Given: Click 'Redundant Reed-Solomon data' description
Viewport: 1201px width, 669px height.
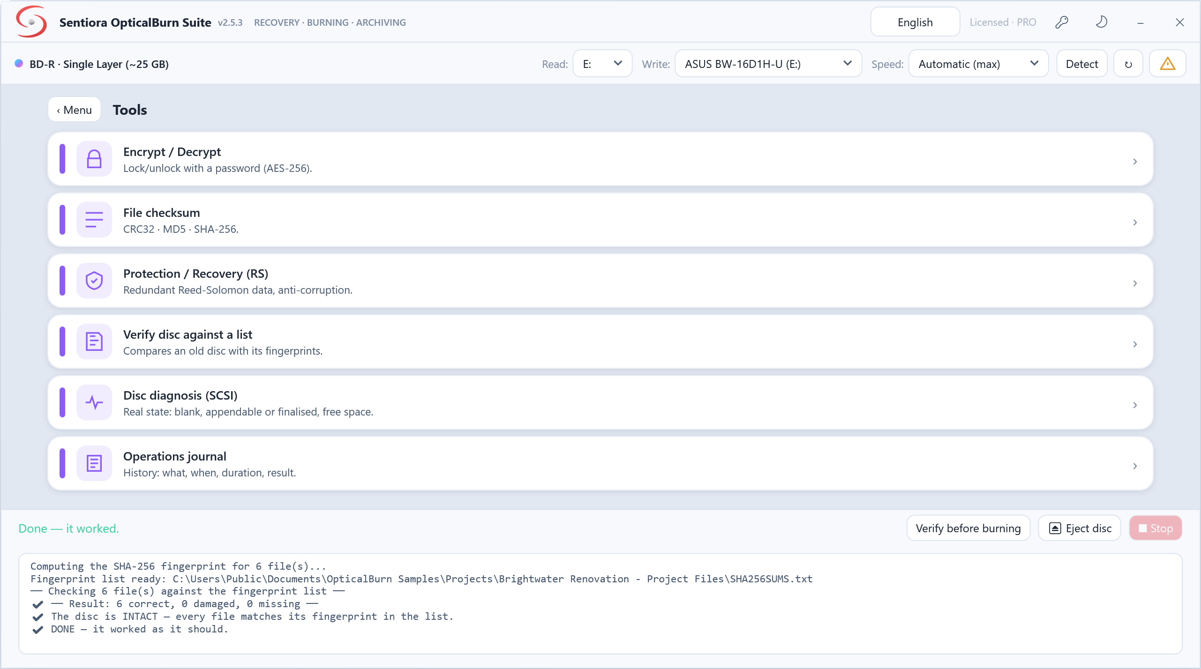Looking at the screenshot, I should click(238, 290).
